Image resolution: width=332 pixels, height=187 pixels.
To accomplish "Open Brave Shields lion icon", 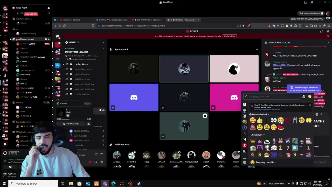I will point(243,26).
